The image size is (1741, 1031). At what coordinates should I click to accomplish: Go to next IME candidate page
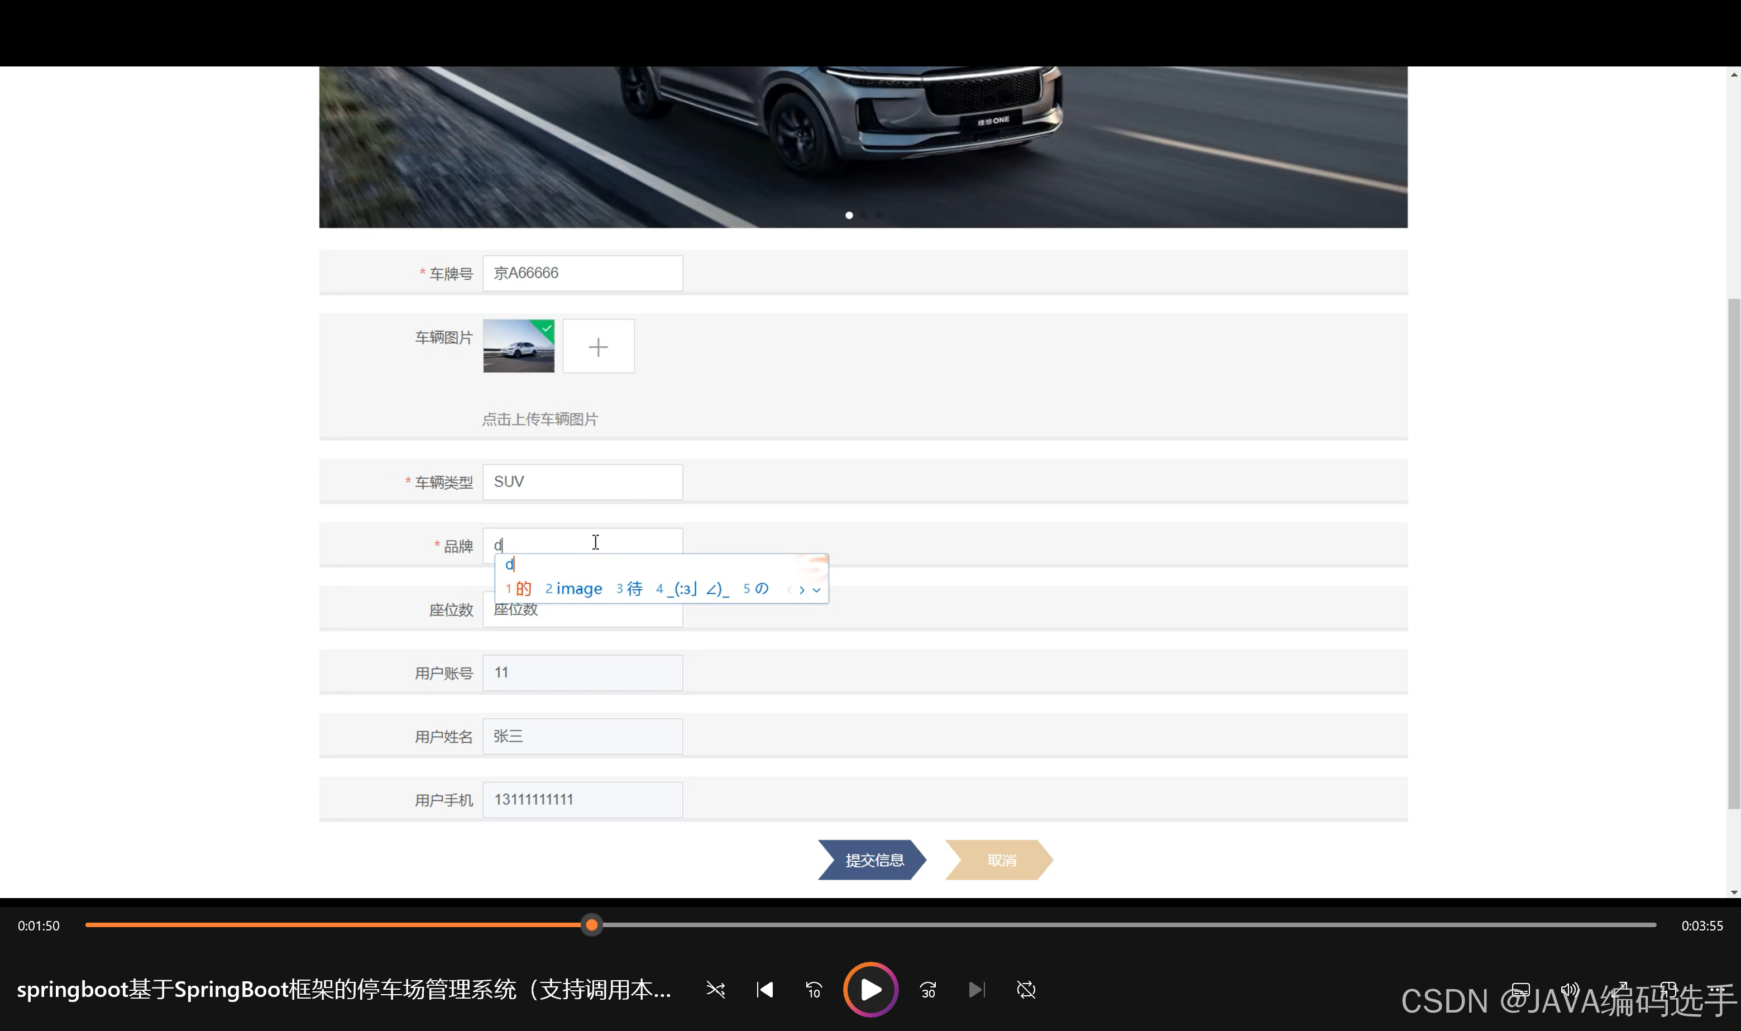802,590
